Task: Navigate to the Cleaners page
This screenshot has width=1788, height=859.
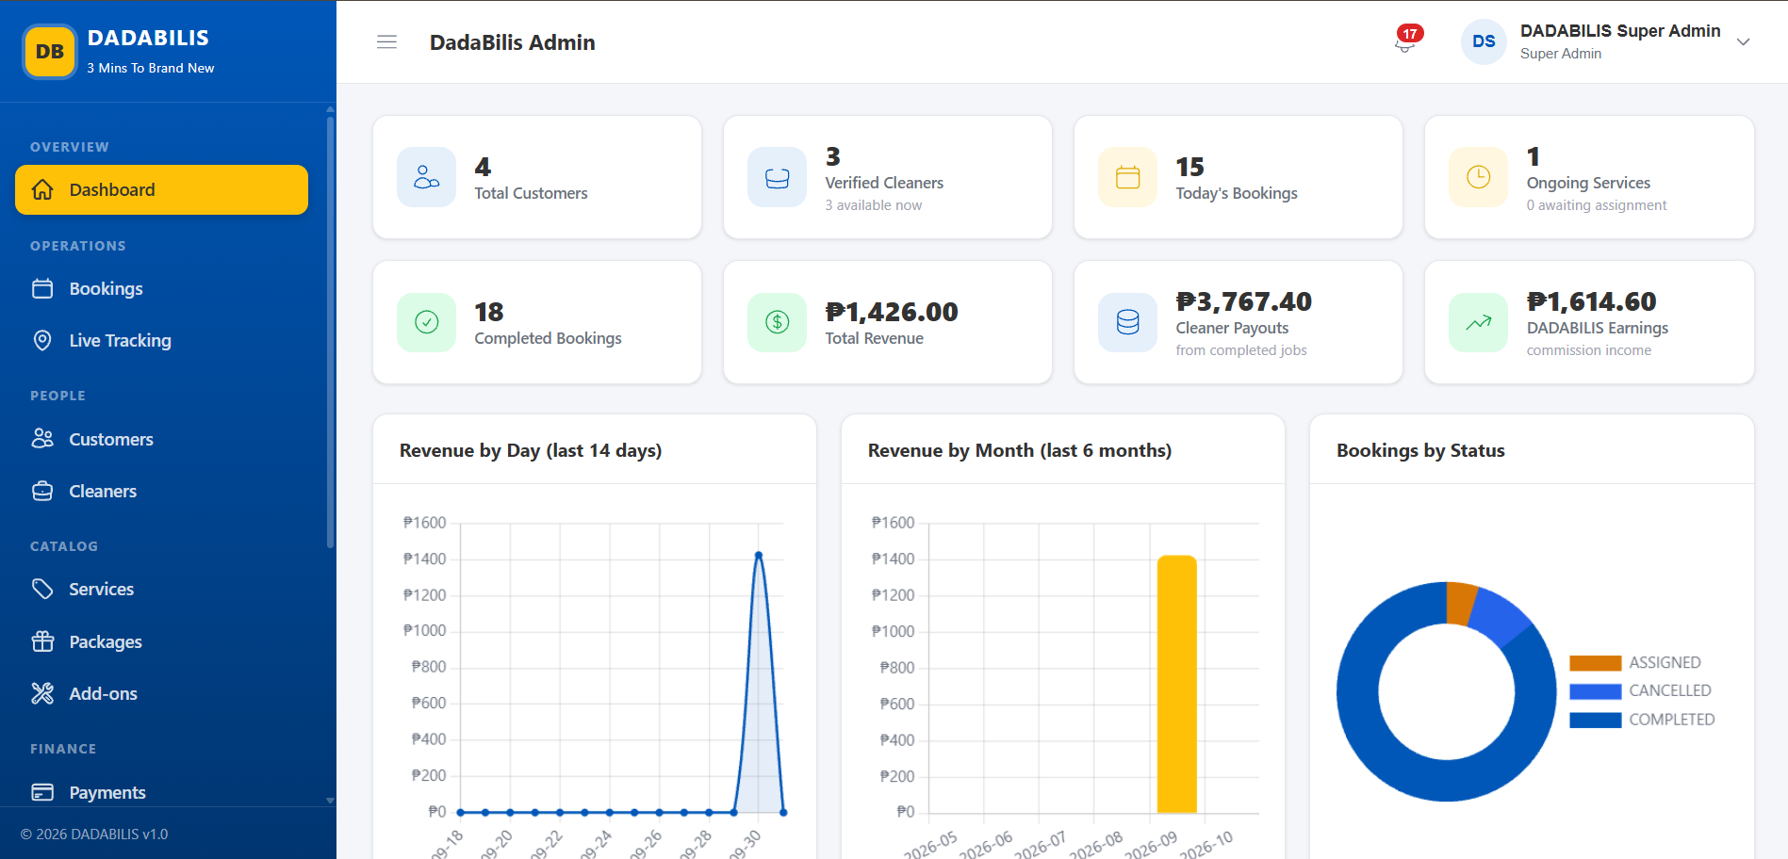Action: (161, 491)
